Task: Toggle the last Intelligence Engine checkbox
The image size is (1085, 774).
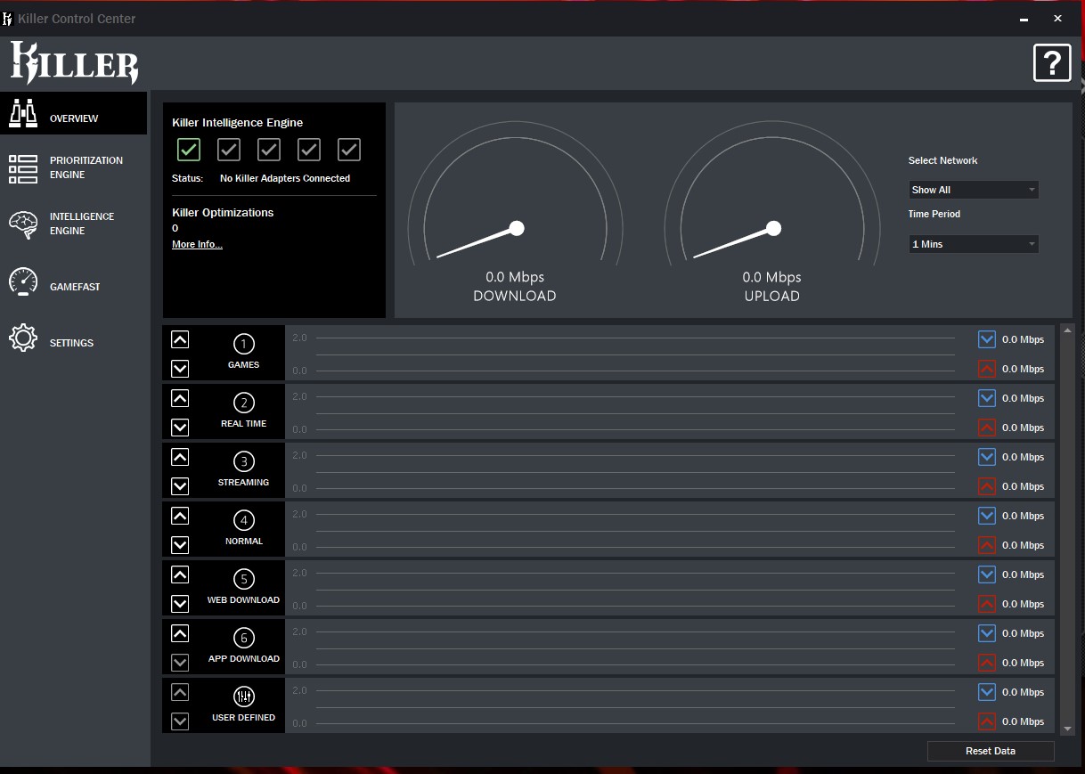Action: [349, 150]
